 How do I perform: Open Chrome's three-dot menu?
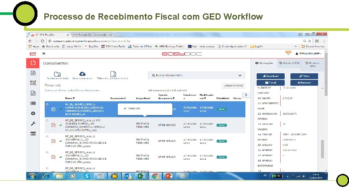(324, 41)
